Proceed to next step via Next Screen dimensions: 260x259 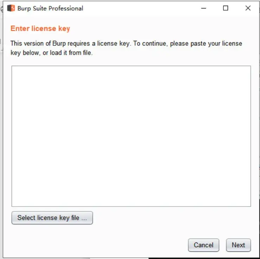pyautogui.click(x=238, y=245)
